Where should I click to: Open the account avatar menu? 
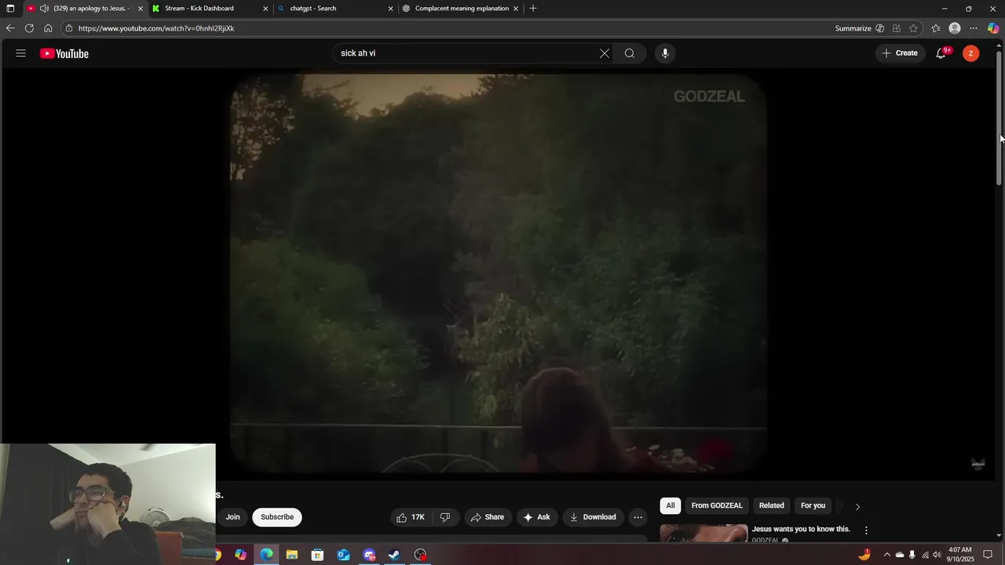click(x=971, y=53)
